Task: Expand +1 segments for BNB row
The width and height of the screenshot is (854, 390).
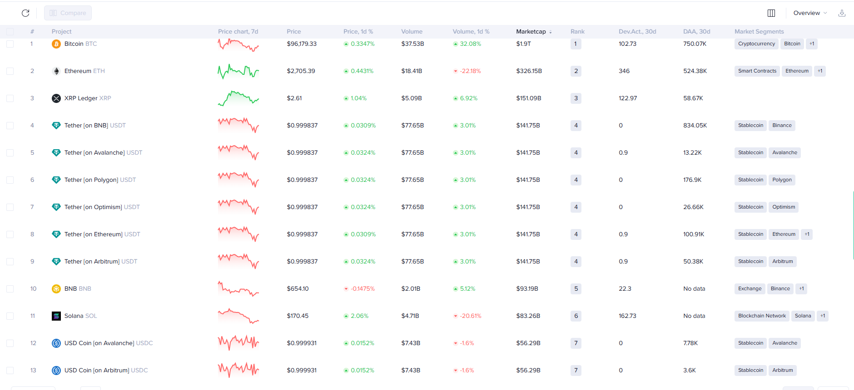Action: (801, 289)
